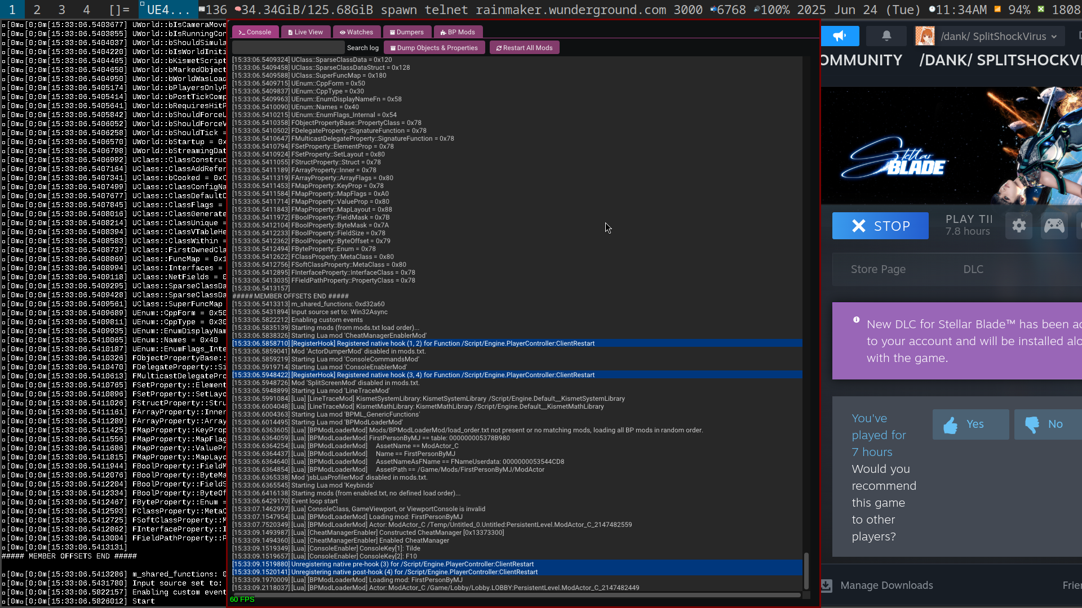Open the Store Page link

[878, 270]
